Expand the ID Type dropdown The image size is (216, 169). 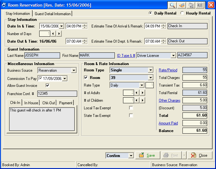(x=173, y=56)
